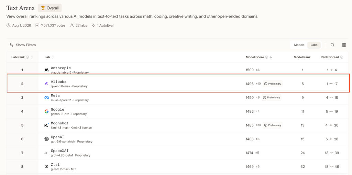Click the Anthropic logo icon
The height and width of the screenshot is (175, 352).
point(46,70)
